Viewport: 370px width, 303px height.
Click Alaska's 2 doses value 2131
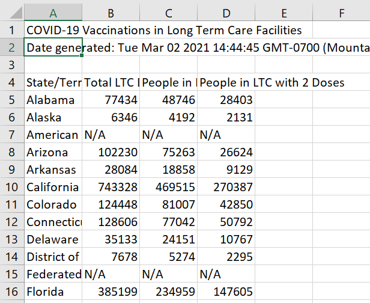click(x=226, y=117)
